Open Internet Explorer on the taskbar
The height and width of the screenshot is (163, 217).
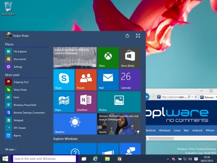pos(95,159)
